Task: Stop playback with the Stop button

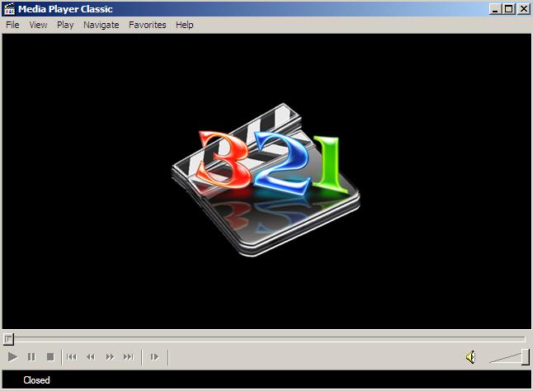Action: click(x=50, y=357)
